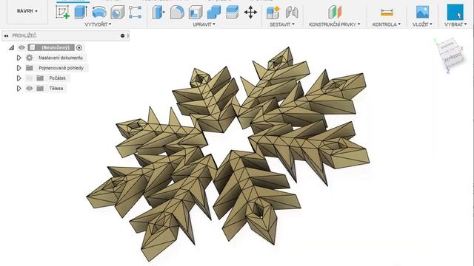Viewport: 474px width, 266px height.
Task: Click the Tělesa label in browser
Action: click(x=56, y=89)
